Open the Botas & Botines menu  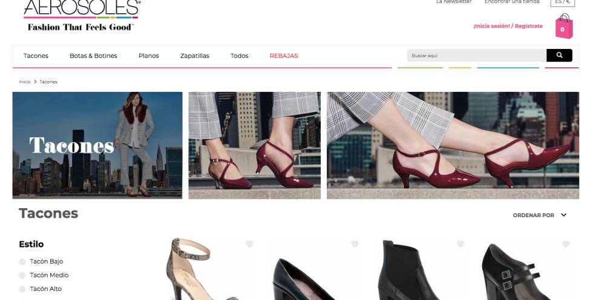(x=93, y=56)
